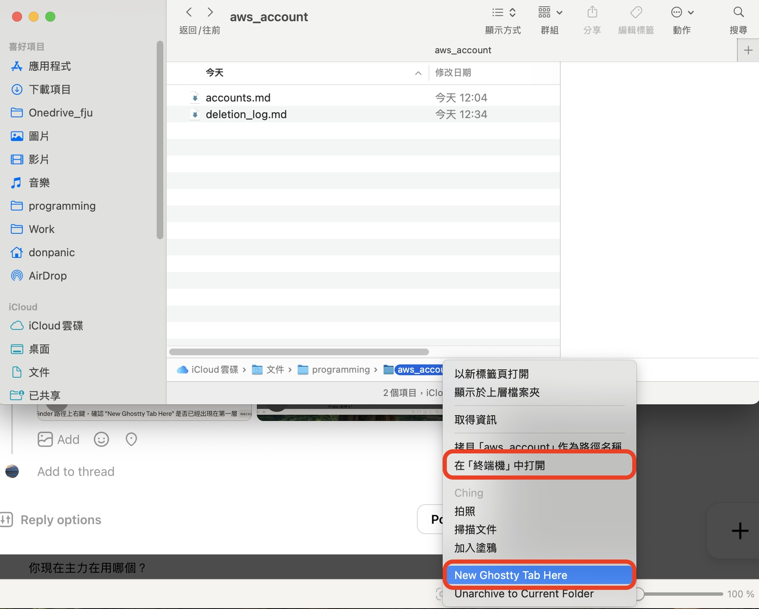
Task: Sort by the 今天 name column header
Action: pos(215,73)
